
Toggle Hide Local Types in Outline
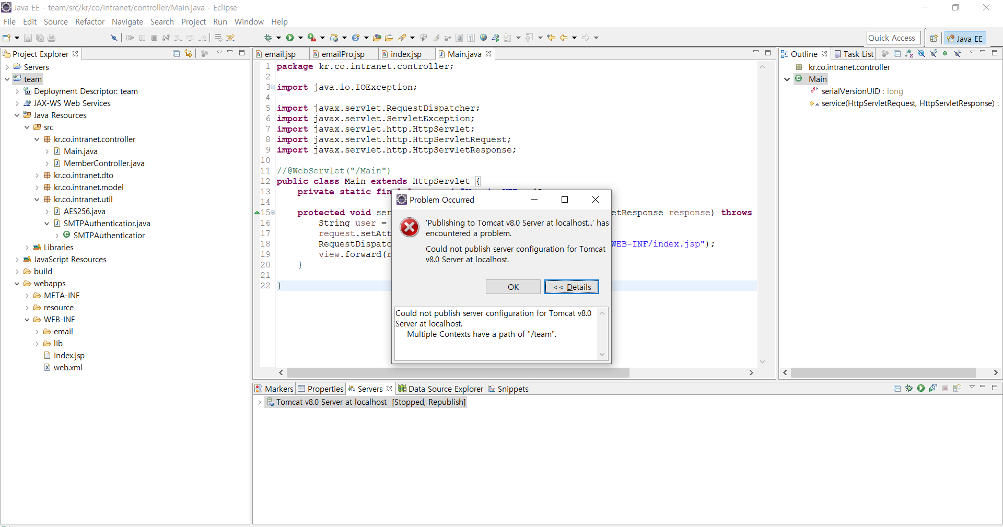[x=957, y=53]
